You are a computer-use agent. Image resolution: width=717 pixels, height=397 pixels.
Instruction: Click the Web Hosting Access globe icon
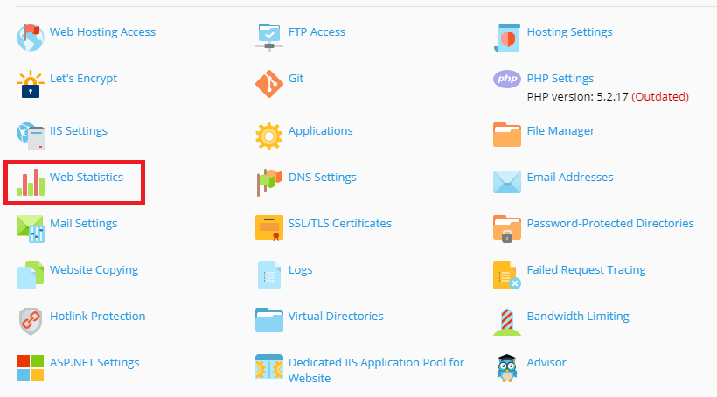(x=31, y=38)
